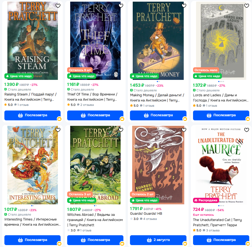This screenshot has width=252, height=247.
Task: Click coin bonus icon on Guards! Guards! button
Action: (x=185, y=243)
